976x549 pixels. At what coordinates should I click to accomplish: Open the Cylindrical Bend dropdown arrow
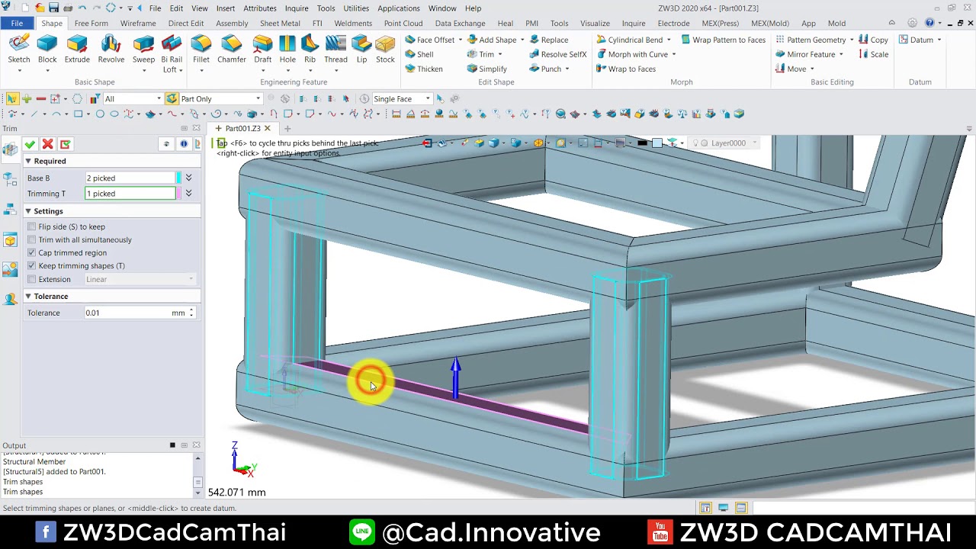[669, 40]
